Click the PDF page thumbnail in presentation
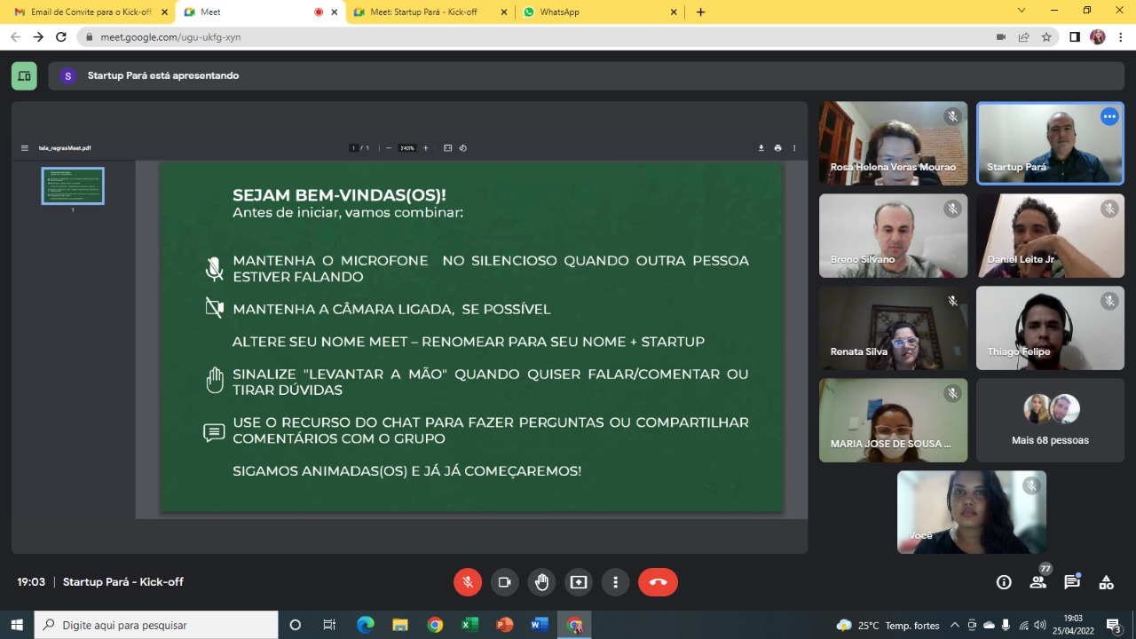 (73, 186)
